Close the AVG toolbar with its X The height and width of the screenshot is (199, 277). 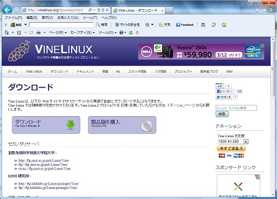(x=6, y=25)
